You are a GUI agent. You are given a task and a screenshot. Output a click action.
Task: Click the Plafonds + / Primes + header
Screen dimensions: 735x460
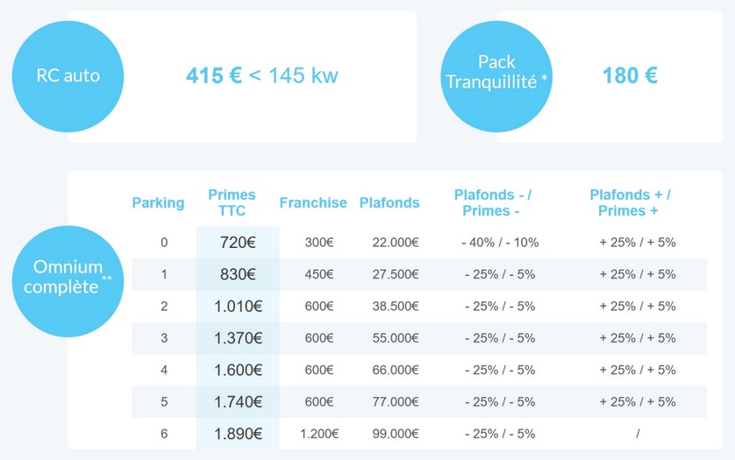[x=630, y=202]
